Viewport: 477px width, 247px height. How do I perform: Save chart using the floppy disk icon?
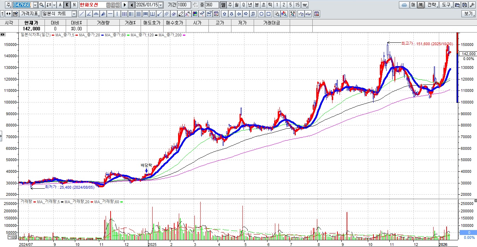[465, 5]
